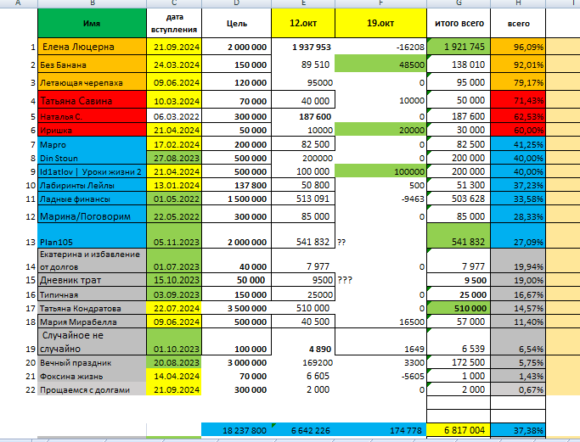
Task: Select the 'всего' header cell
Action: [x=518, y=23]
